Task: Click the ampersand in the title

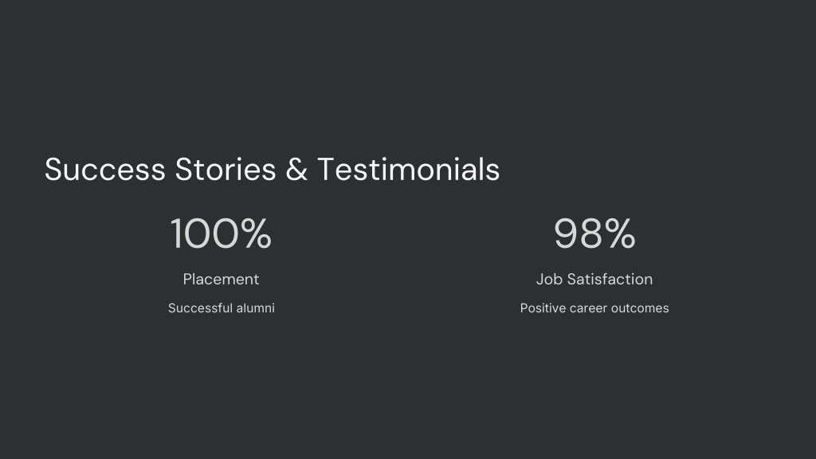Action: (296, 170)
